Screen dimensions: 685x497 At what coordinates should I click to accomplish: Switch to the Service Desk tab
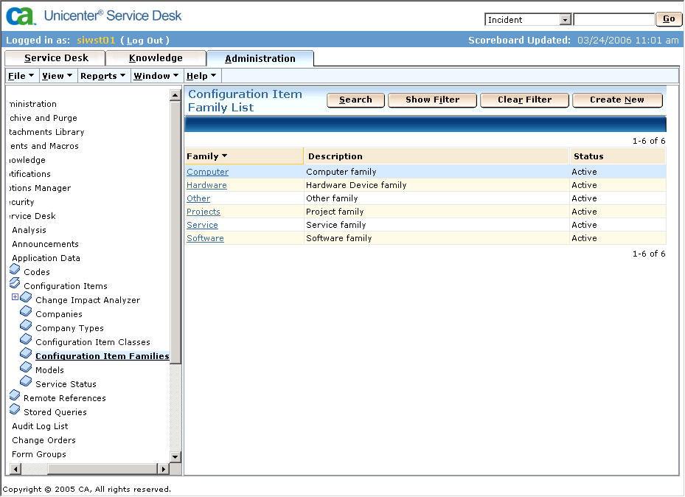56,58
